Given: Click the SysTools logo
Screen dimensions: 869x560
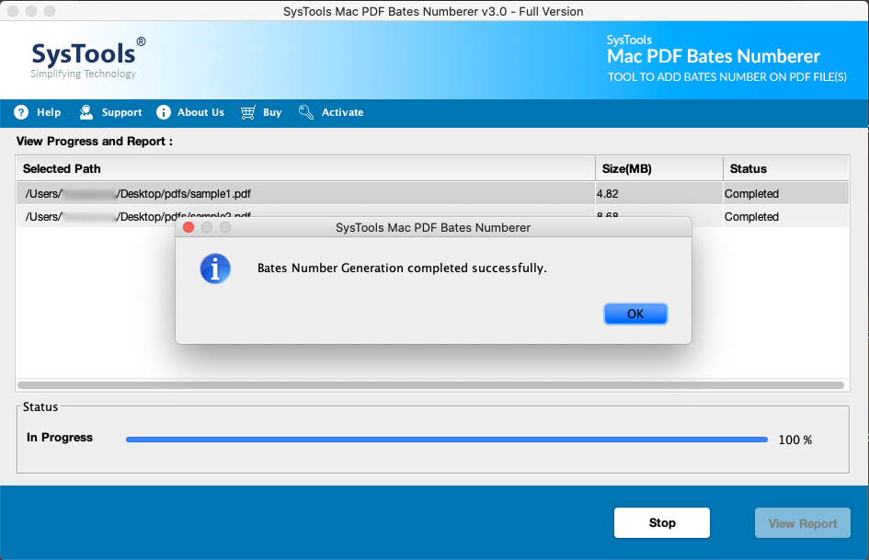Looking at the screenshot, I should (x=87, y=58).
